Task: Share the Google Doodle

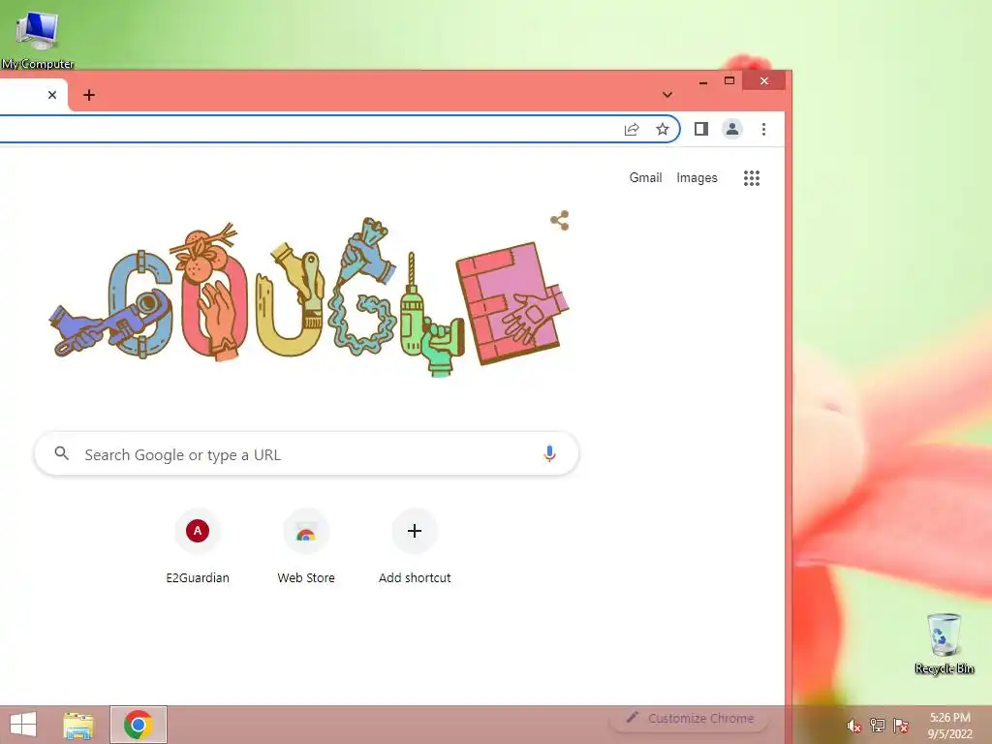Action: 559,220
